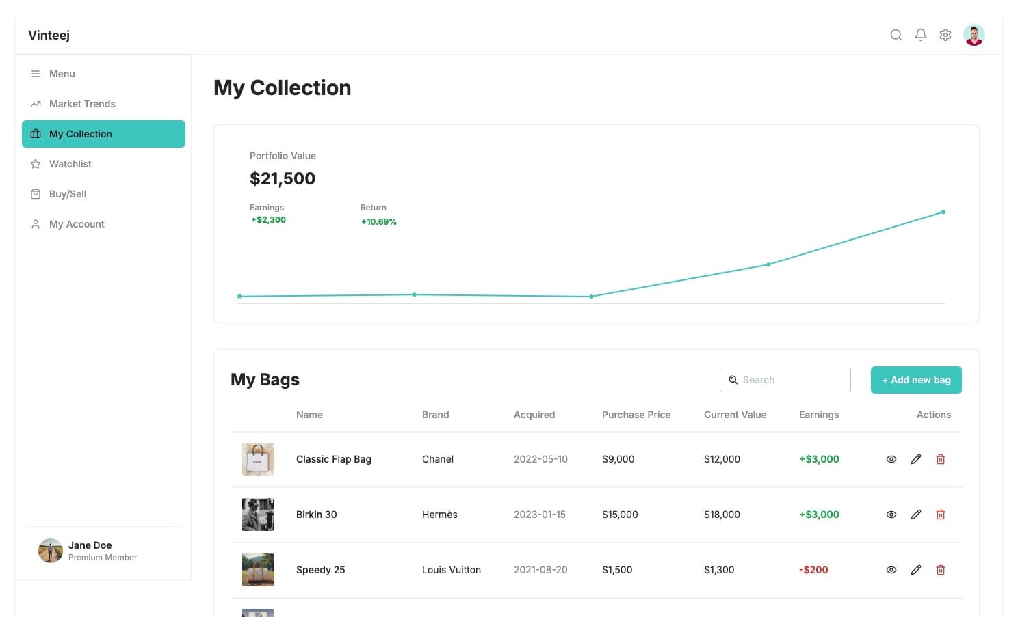
Task: Click user avatar in top header
Action: 974,35
